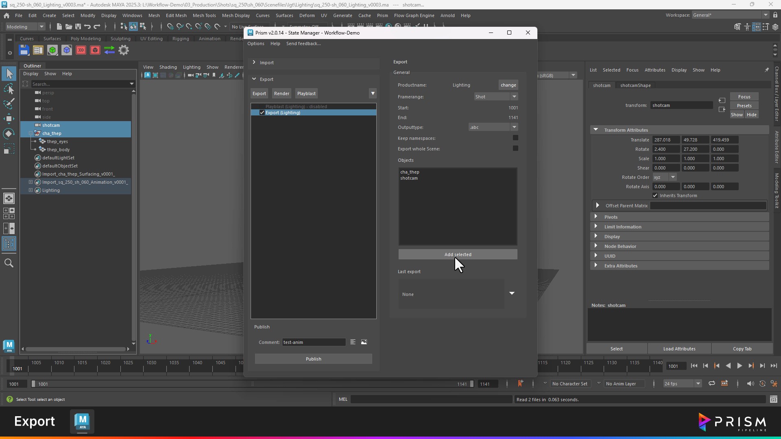
Task: Toggle loop playback icon
Action: coord(712,384)
